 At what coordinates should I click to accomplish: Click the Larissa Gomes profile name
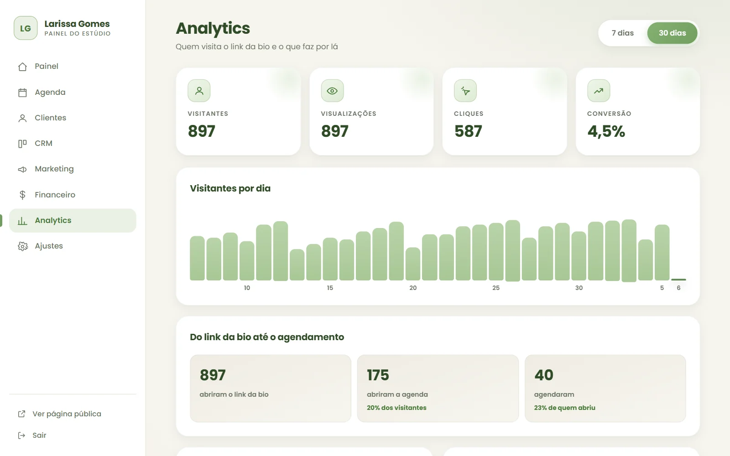tap(77, 24)
